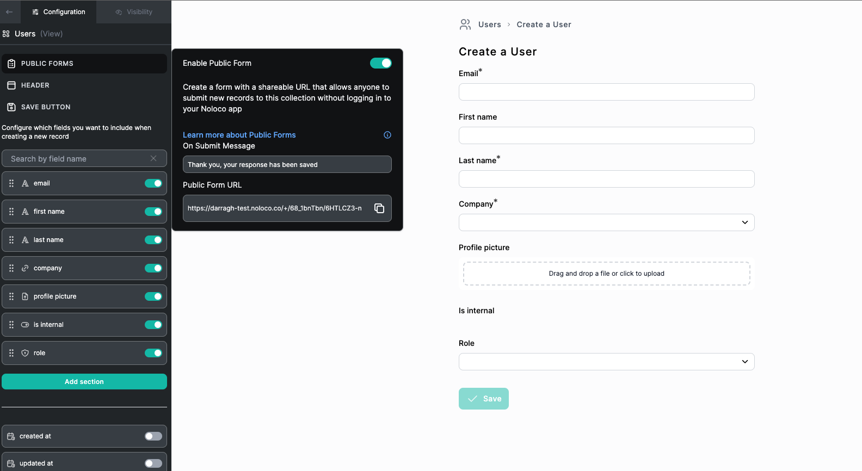Open the Save Button section
This screenshot has width=862, height=471.
point(46,107)
